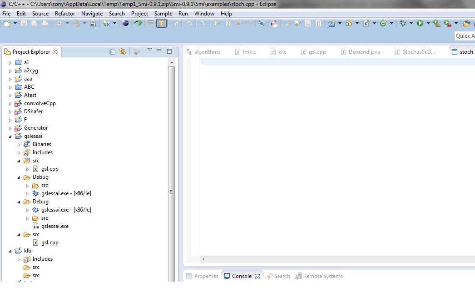Click the dark blue sphere toolbar icon
Screen dimensions: 475x288
pyautogui.click(x=125, y=23)
